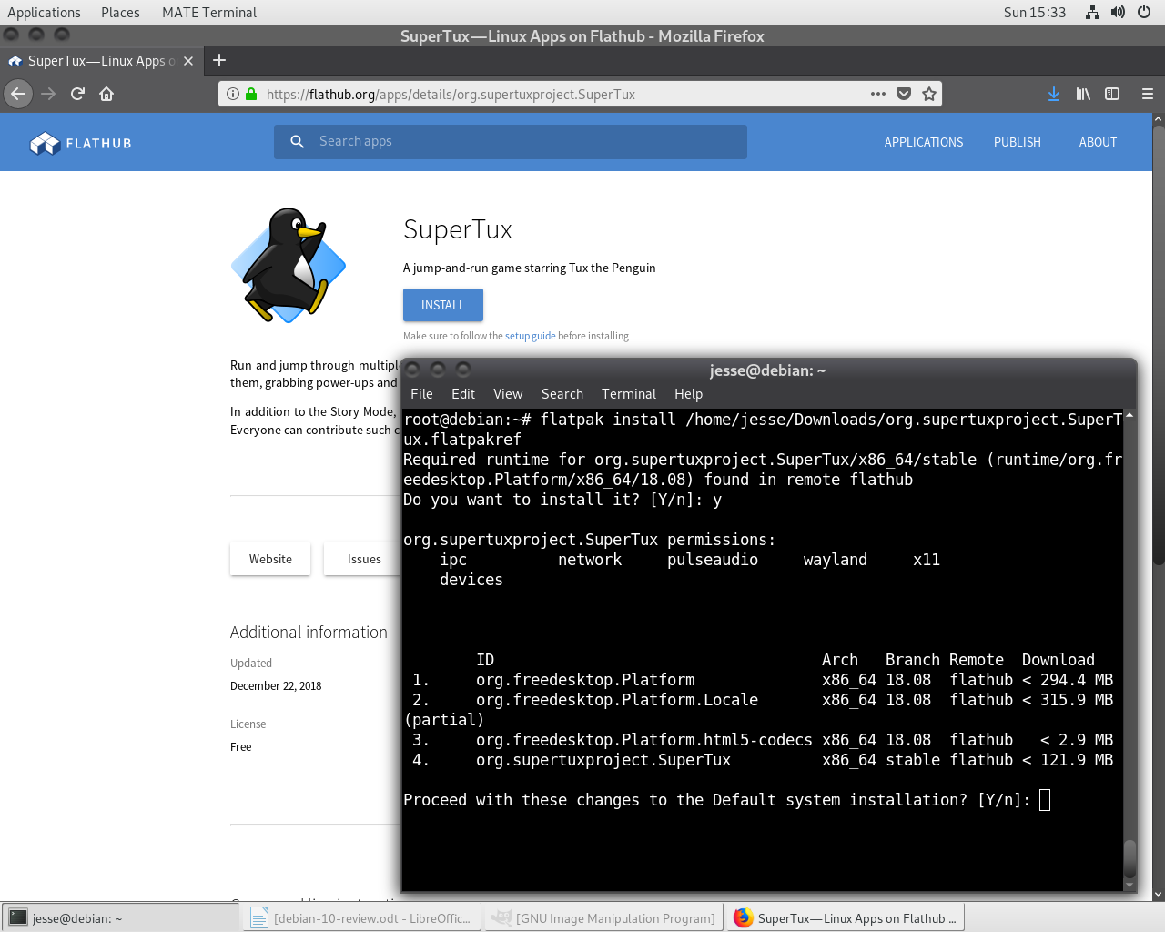
Task: Click the blue INSTALL button
Action: coord(443,305)
